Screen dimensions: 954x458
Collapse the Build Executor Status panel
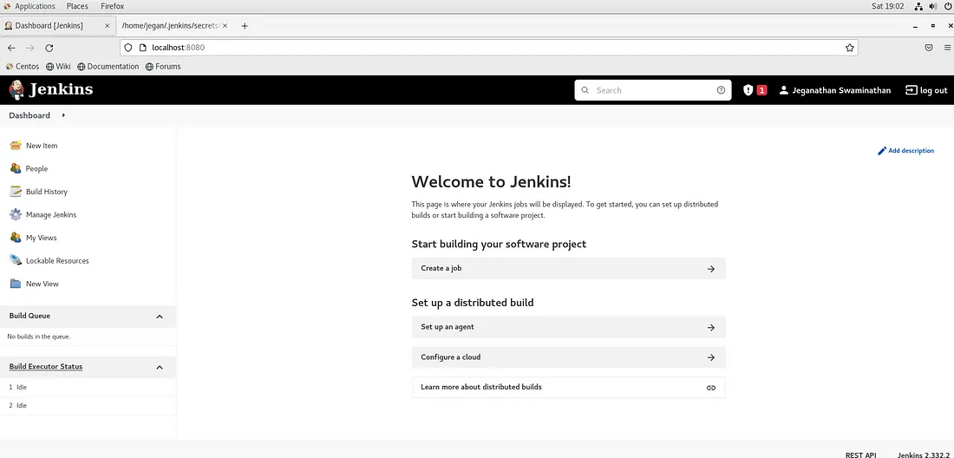point(160,368)
